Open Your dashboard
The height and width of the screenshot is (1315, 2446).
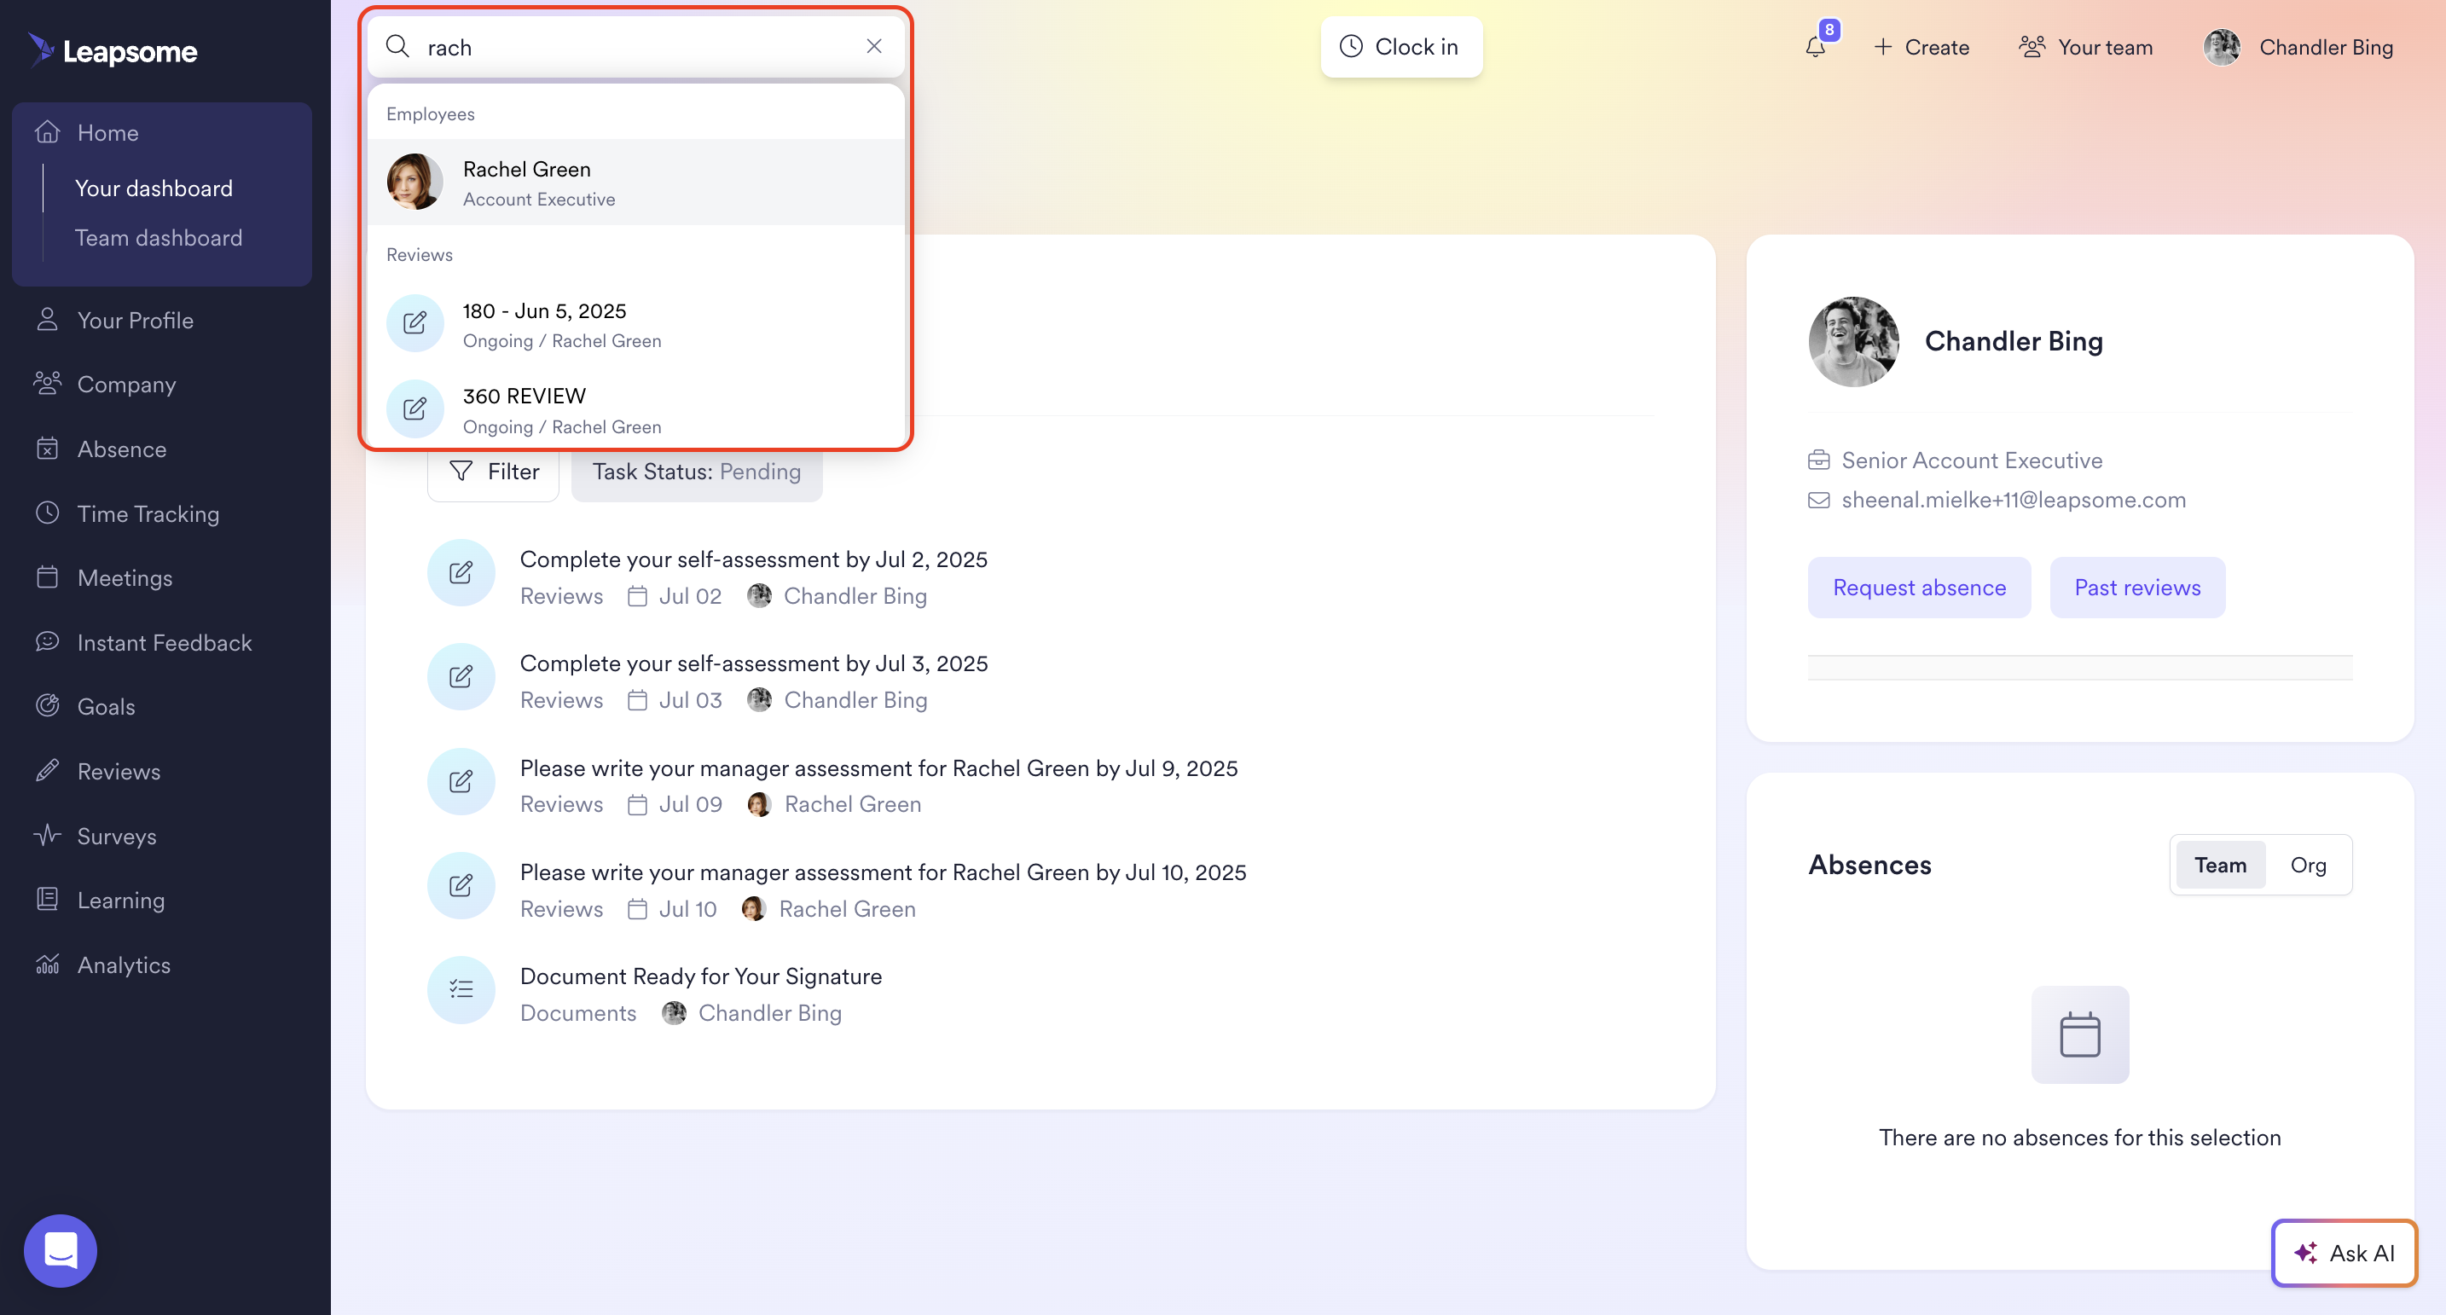[x=154, y=188]
